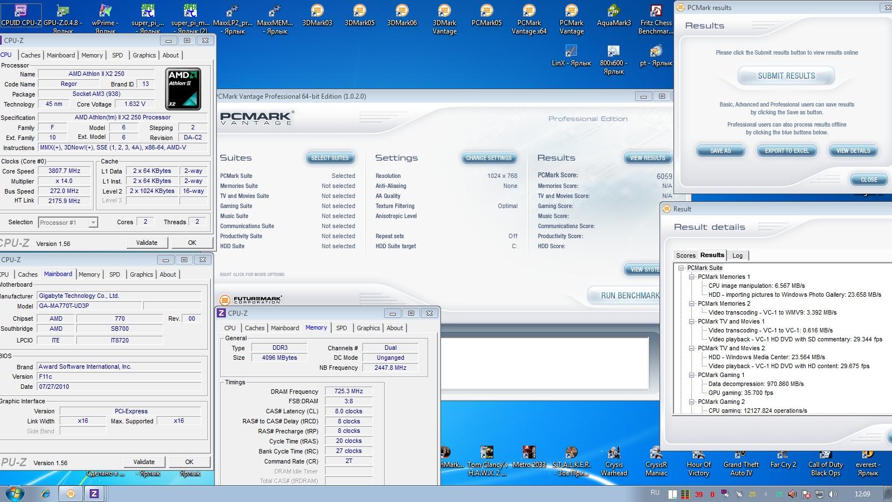Click the SAVE AS button
This screenshot has width=892, height=502.
pos(720,151)
